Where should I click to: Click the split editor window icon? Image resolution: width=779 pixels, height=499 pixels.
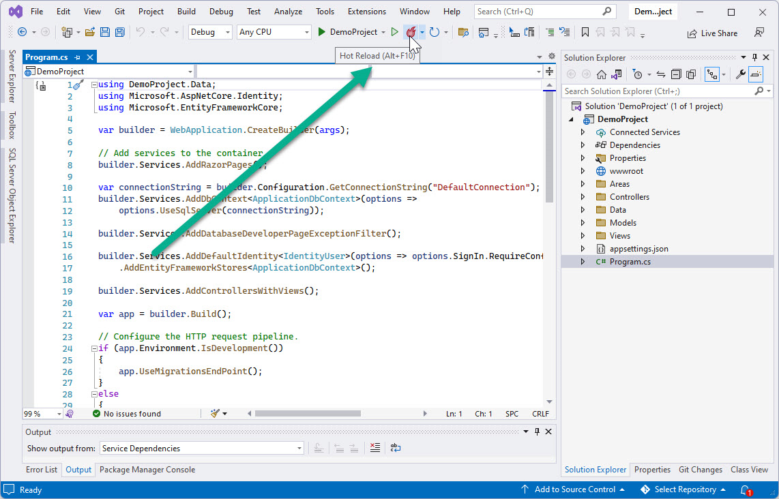coord(550,72)
